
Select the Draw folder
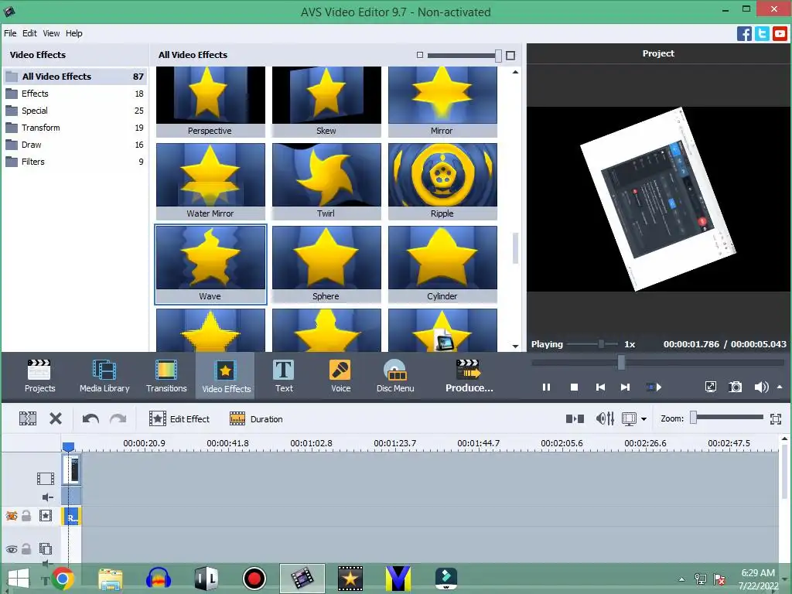[75, 145]
